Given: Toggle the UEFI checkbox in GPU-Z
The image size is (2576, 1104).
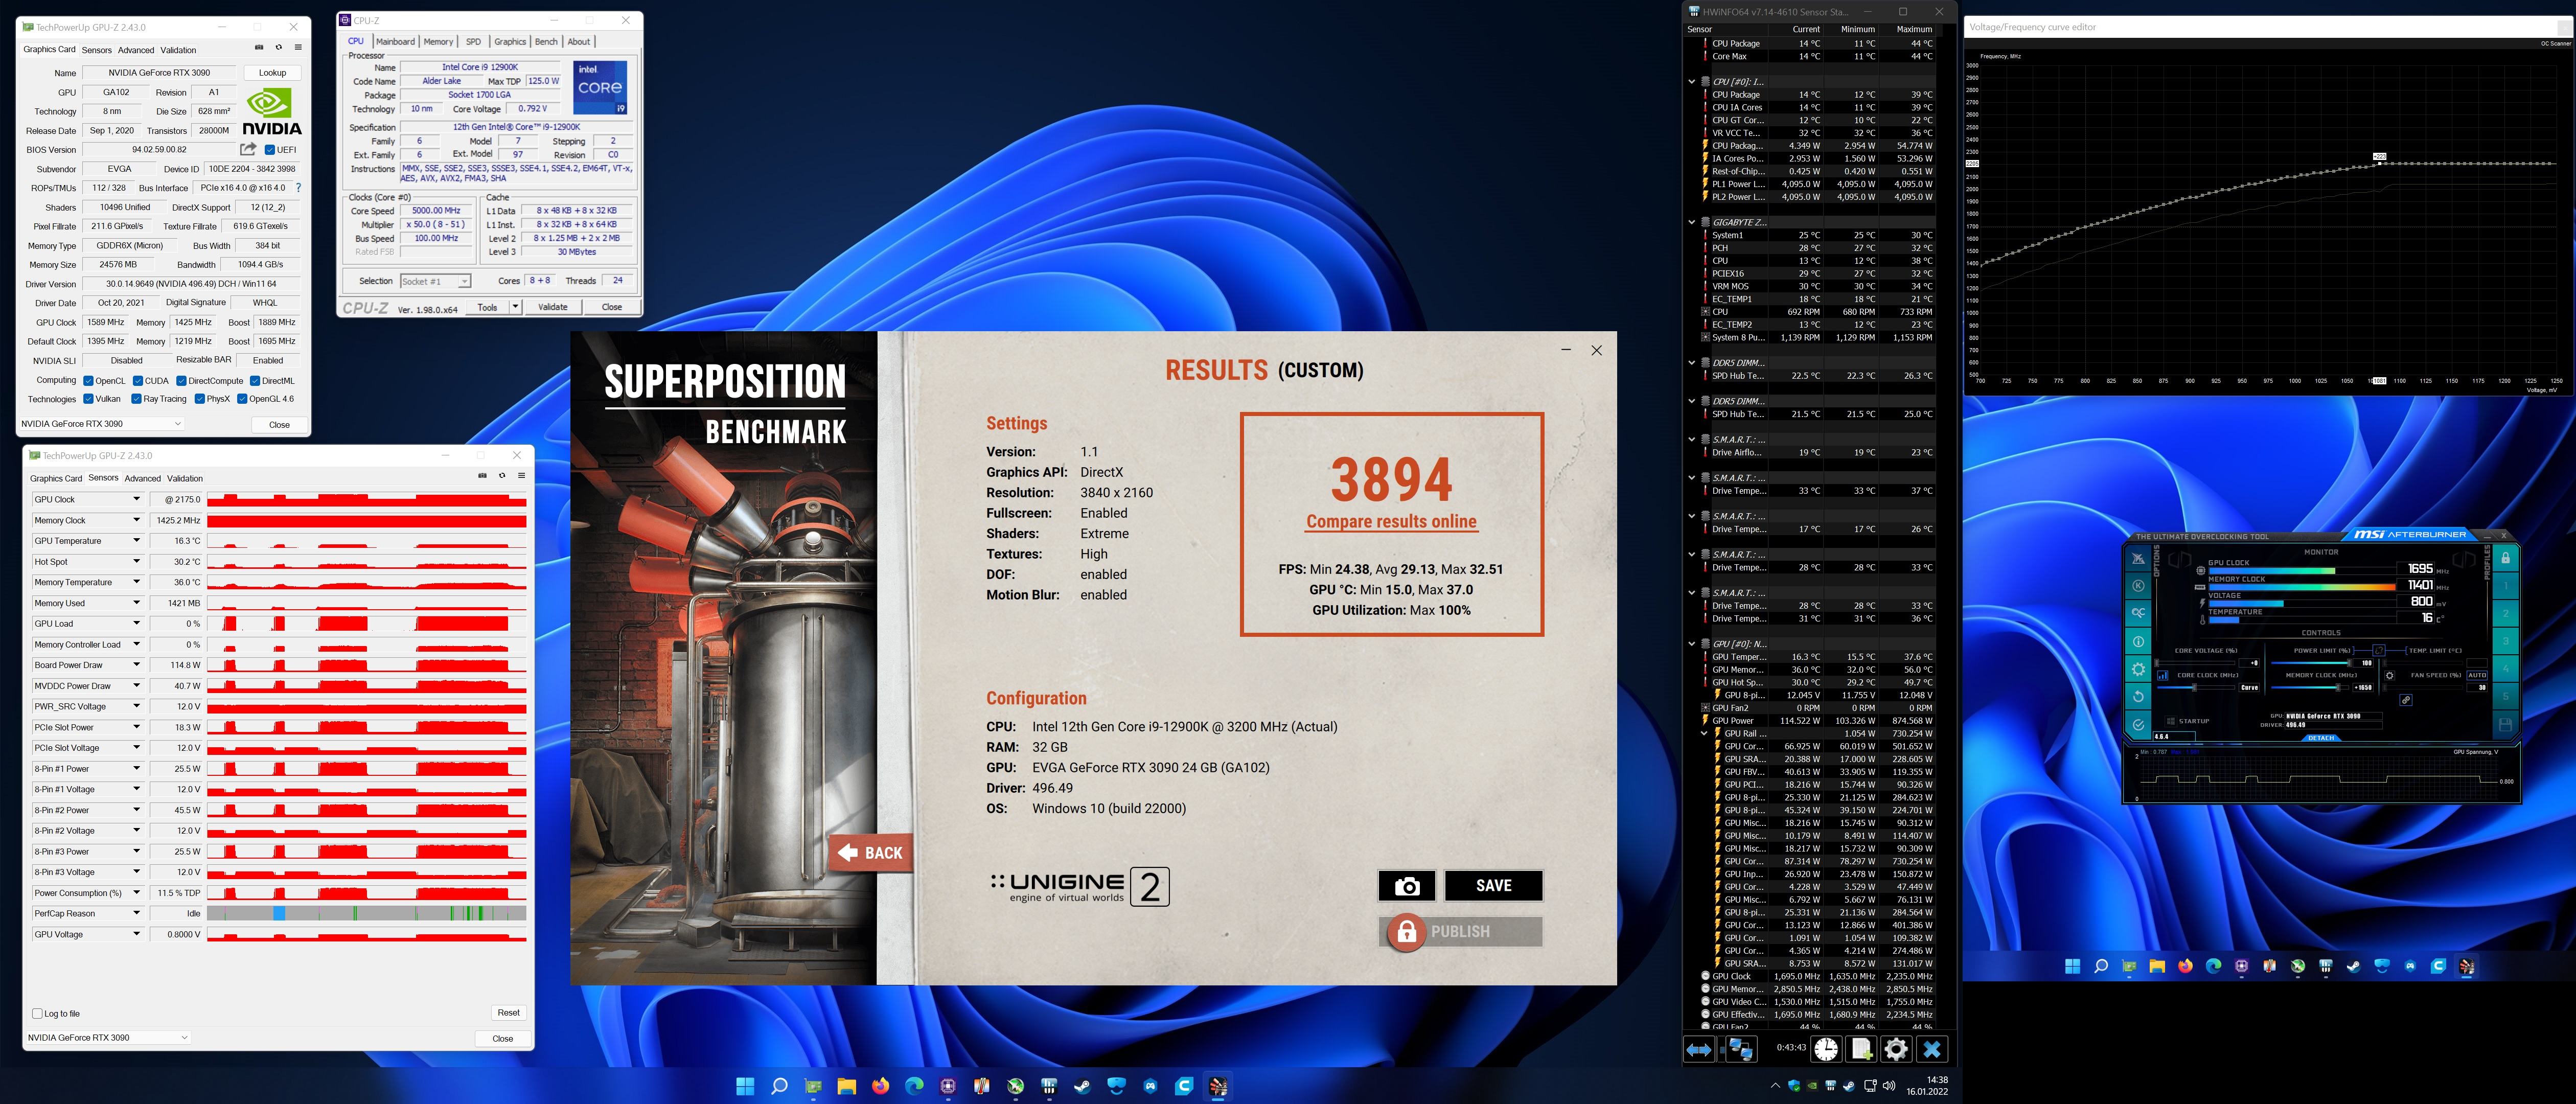Looking at the screenshot, I should (x=270, y=150).
